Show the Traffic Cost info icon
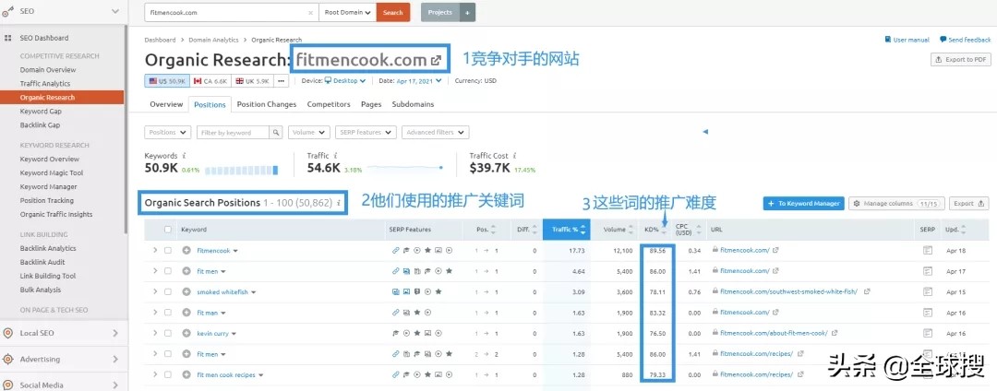The width and height of the screenshot is (997, 391). [514, 156]
